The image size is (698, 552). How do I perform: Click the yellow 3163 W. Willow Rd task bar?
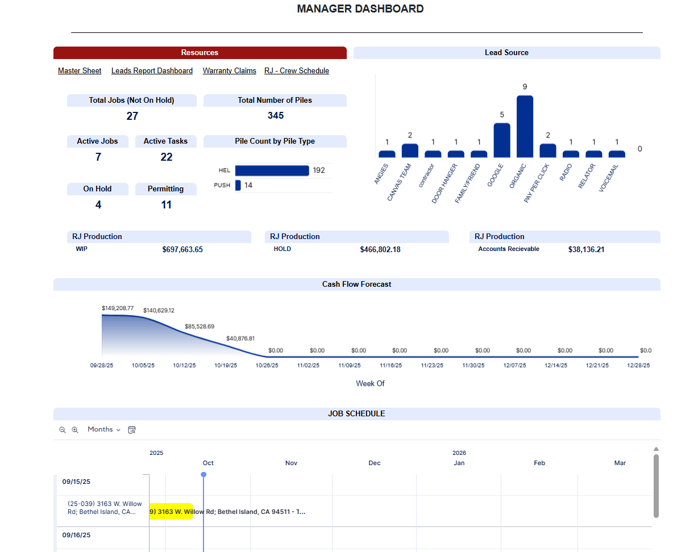(171, 512)
